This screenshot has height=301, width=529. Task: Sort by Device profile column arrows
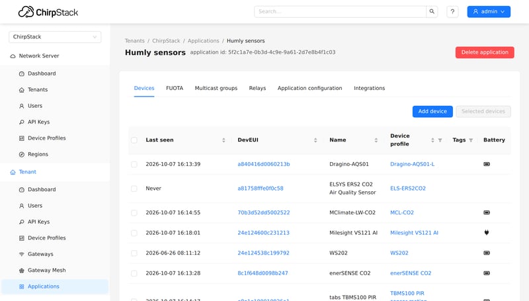click(x=432, y=140)
